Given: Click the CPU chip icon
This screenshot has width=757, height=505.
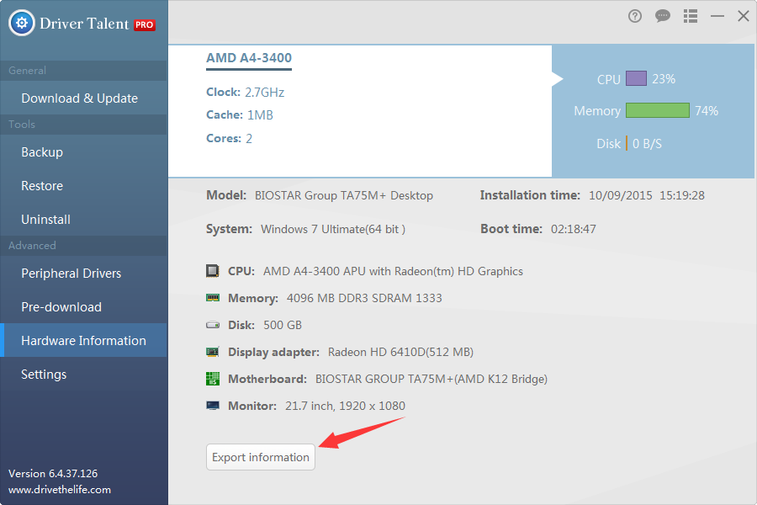Looking at the screenshot, I should tap(213, 271).
